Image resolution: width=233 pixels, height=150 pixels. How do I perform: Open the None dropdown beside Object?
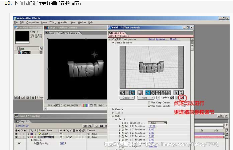pos(145,98)
